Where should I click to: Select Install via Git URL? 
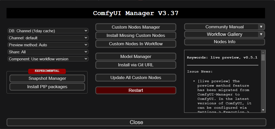click(136, 65)
